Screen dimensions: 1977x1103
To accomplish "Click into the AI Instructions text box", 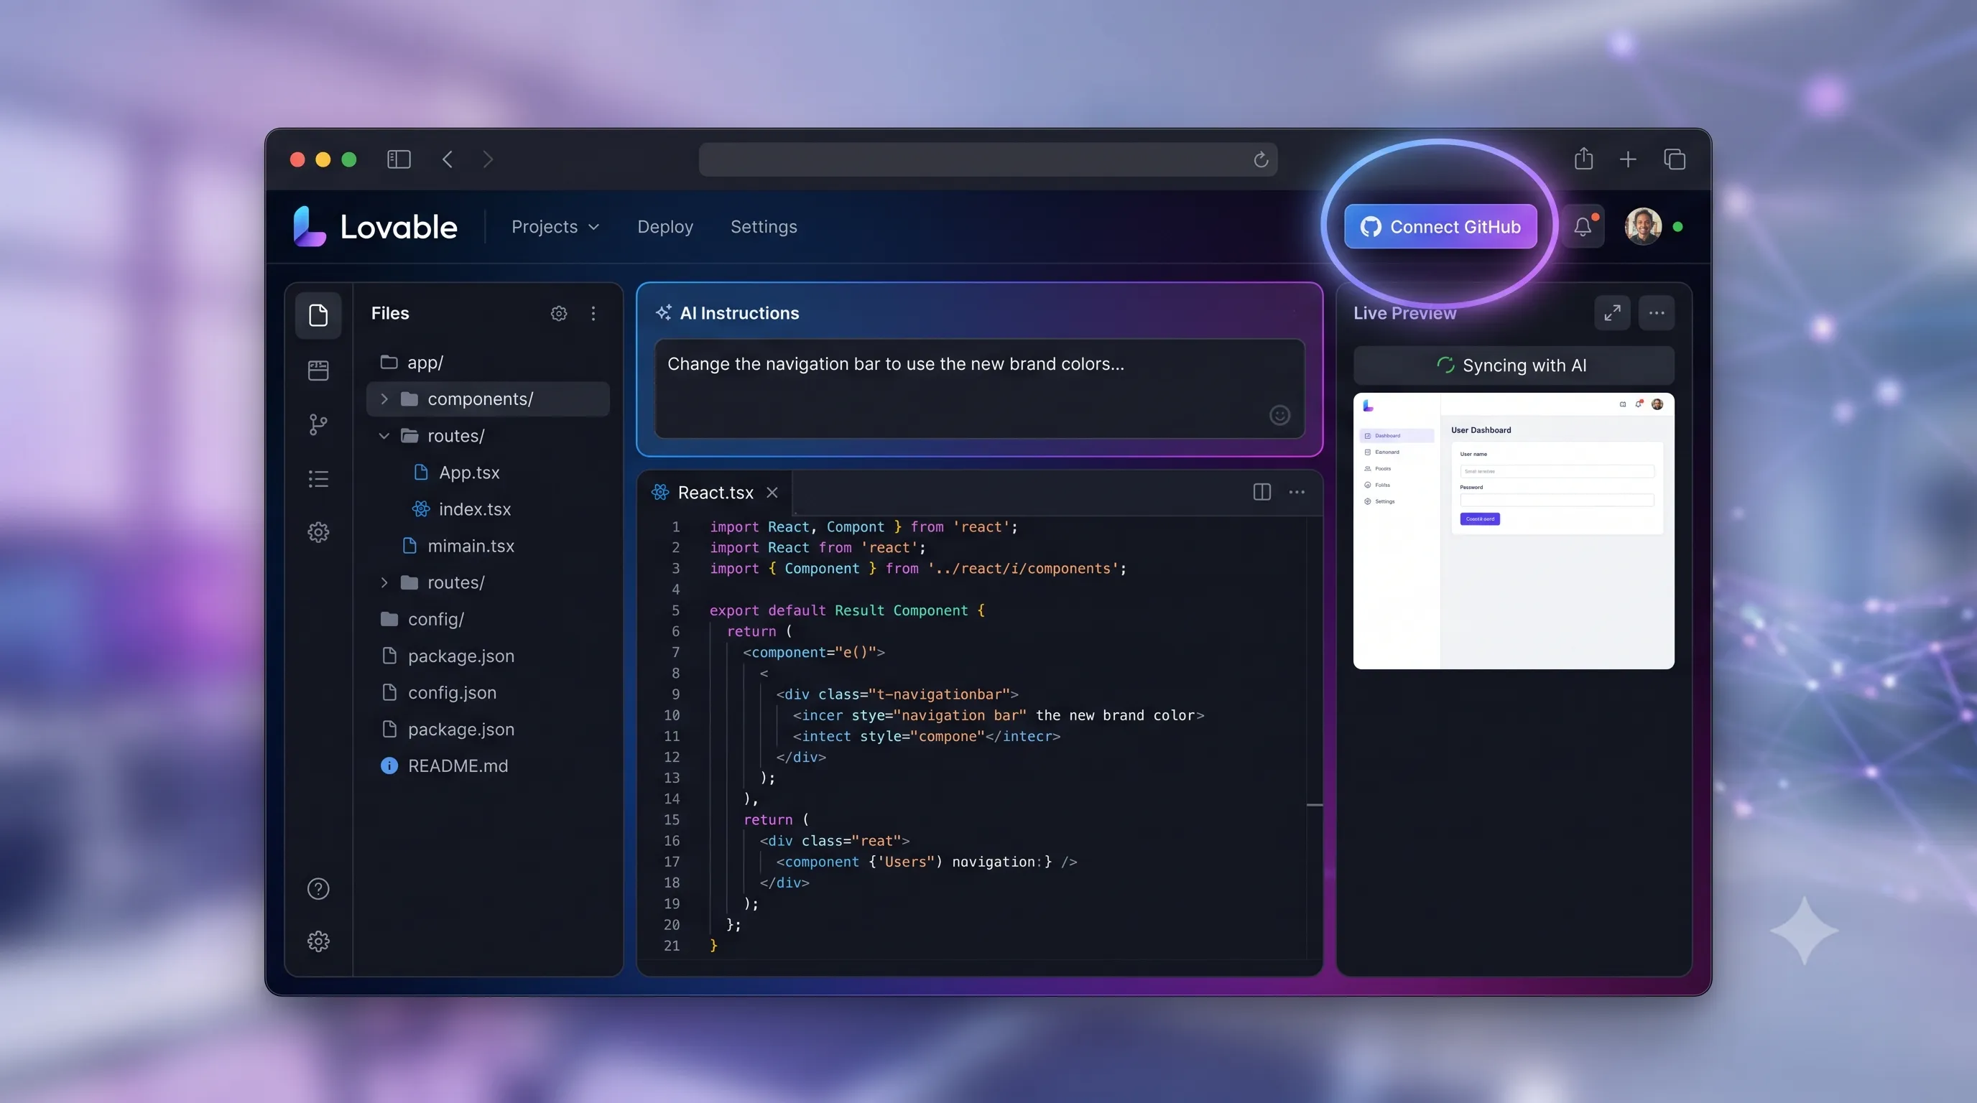I will [x=979, y=389].
